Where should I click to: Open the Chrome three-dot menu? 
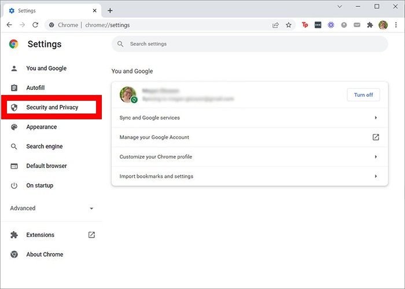(x=396, y=25)
